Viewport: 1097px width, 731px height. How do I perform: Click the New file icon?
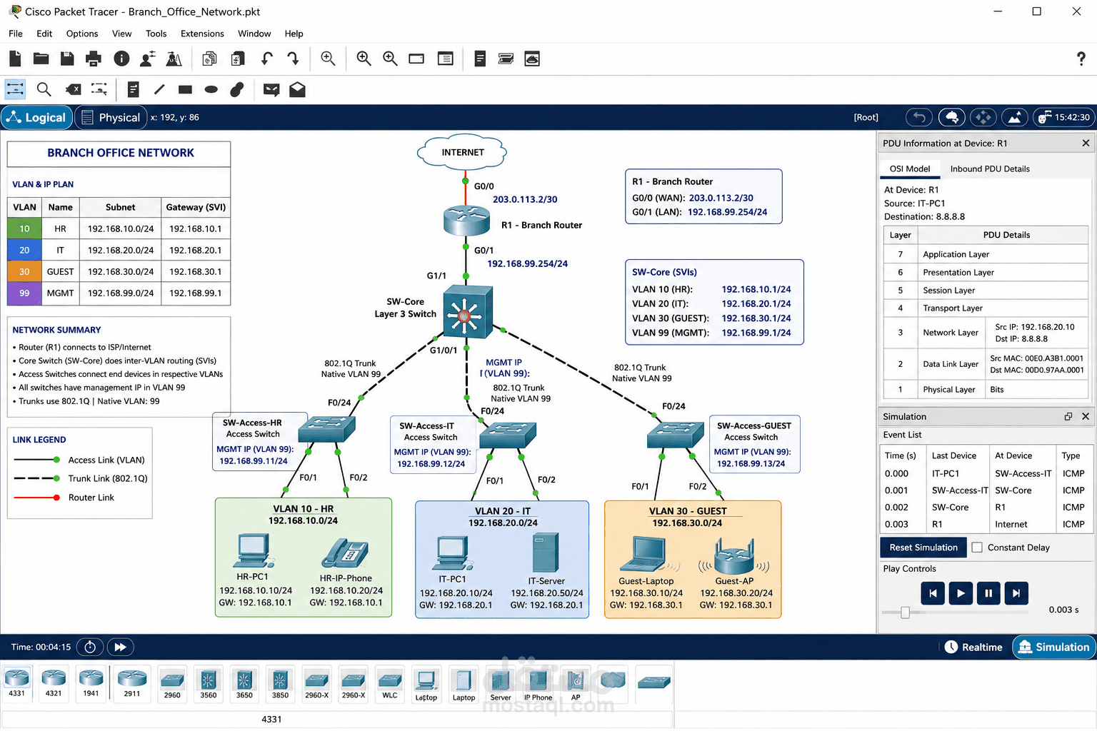(15, 59)
